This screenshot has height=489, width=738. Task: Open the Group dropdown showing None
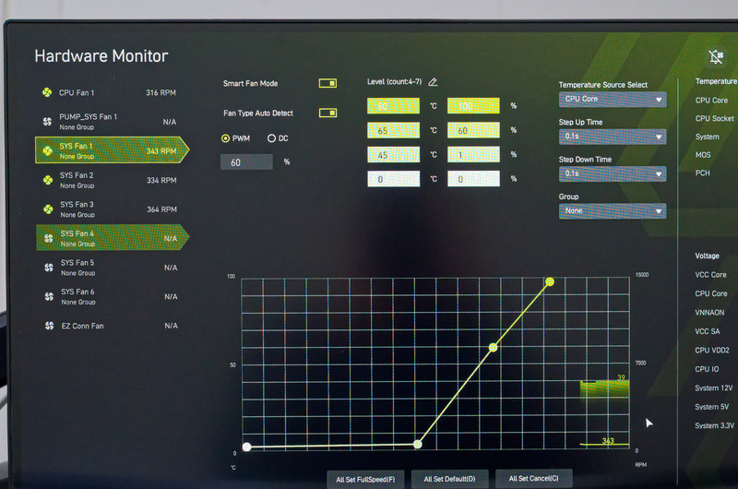(613, 211)
